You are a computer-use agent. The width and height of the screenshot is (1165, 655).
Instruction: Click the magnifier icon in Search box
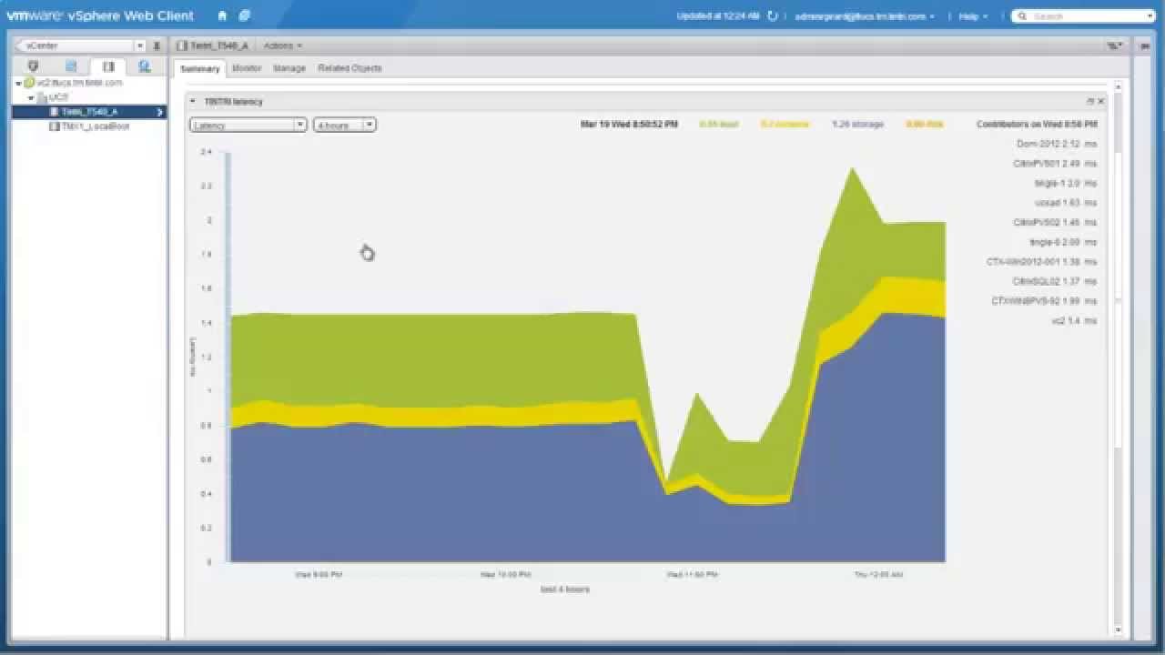[1023, 16]
